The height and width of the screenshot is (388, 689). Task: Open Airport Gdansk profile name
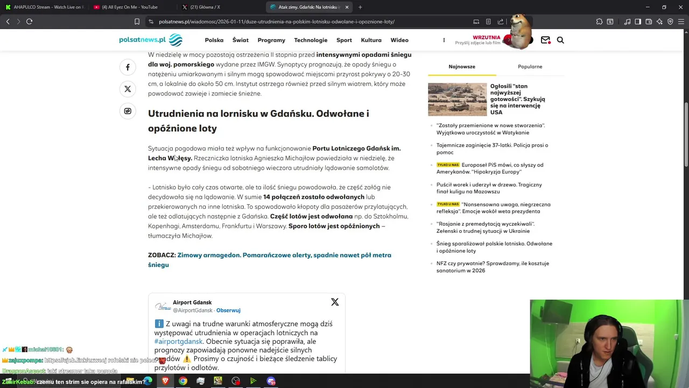click(x=192, y=302)
